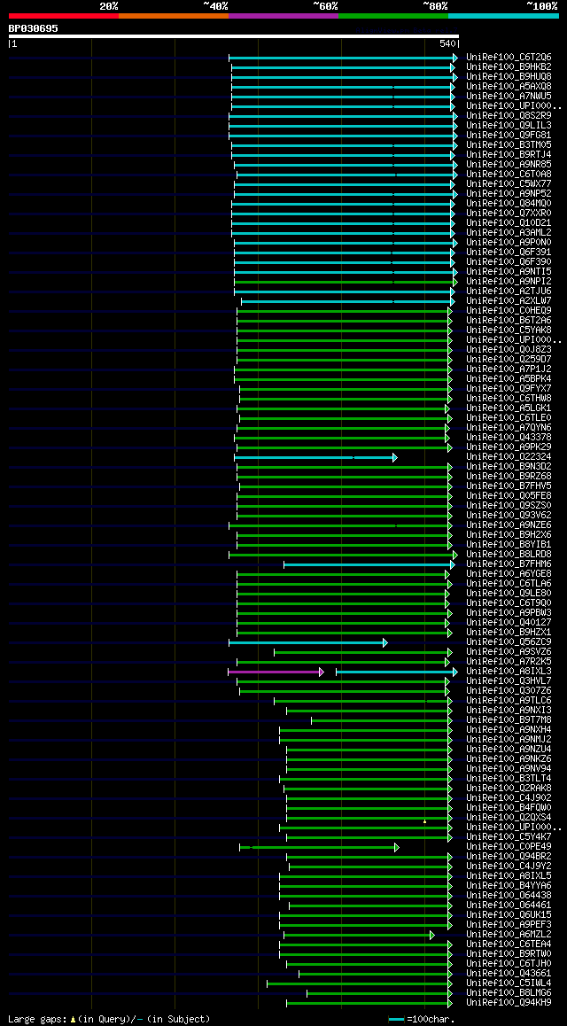The image size is (567, 1026).
Task: Pick the UniRef100_B8YIB1 sequence name
Action: pyautogui.click(x=509, y=544)
